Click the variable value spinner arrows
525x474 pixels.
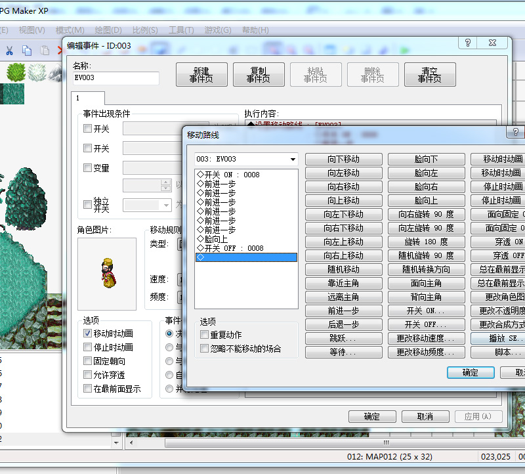pyautogui.click(x=166, y=185)
